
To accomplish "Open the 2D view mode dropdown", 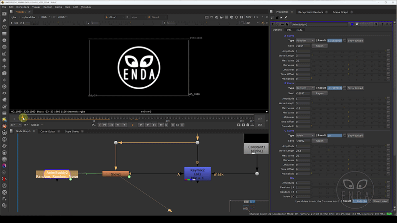I will (253, 23).
